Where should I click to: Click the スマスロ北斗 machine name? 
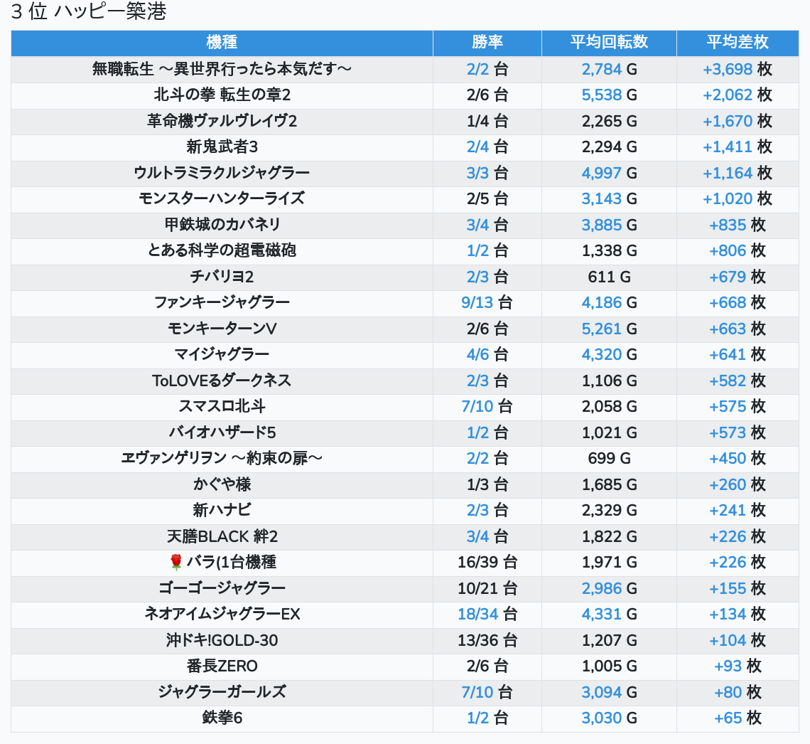click(x=222, y=406)
